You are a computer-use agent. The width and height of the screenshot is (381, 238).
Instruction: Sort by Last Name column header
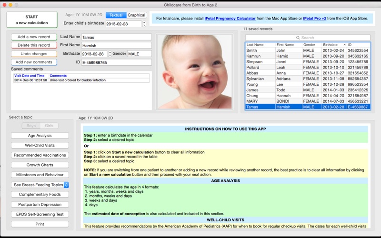(260, 45)
